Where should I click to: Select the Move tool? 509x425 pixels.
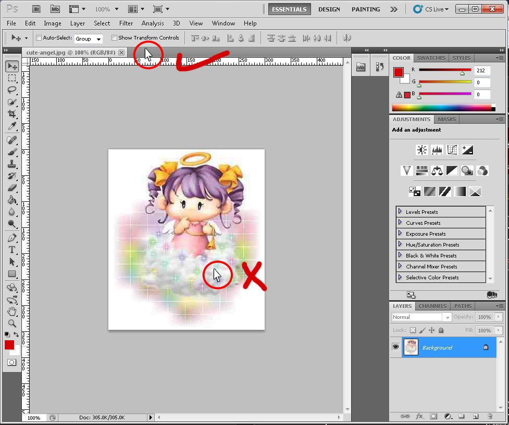coord(12,66)
